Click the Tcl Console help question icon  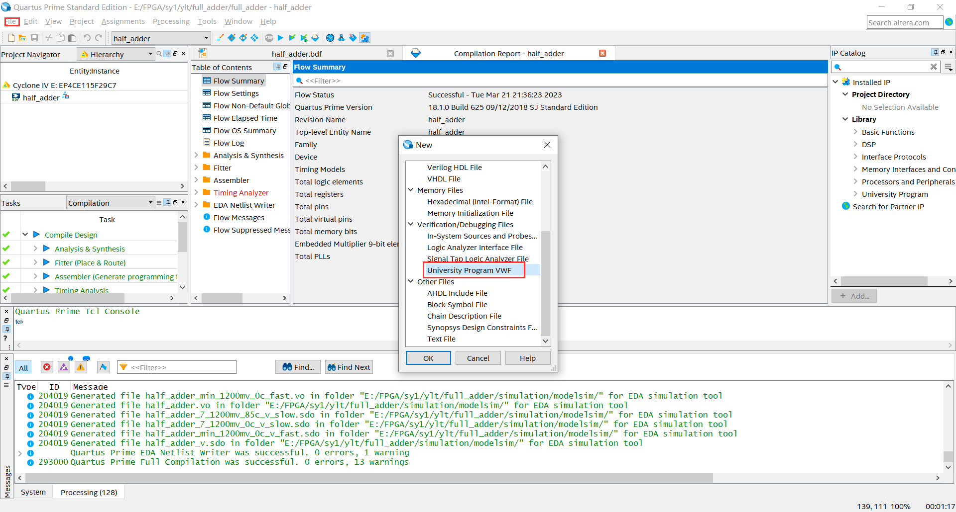(x=5, y=338)
